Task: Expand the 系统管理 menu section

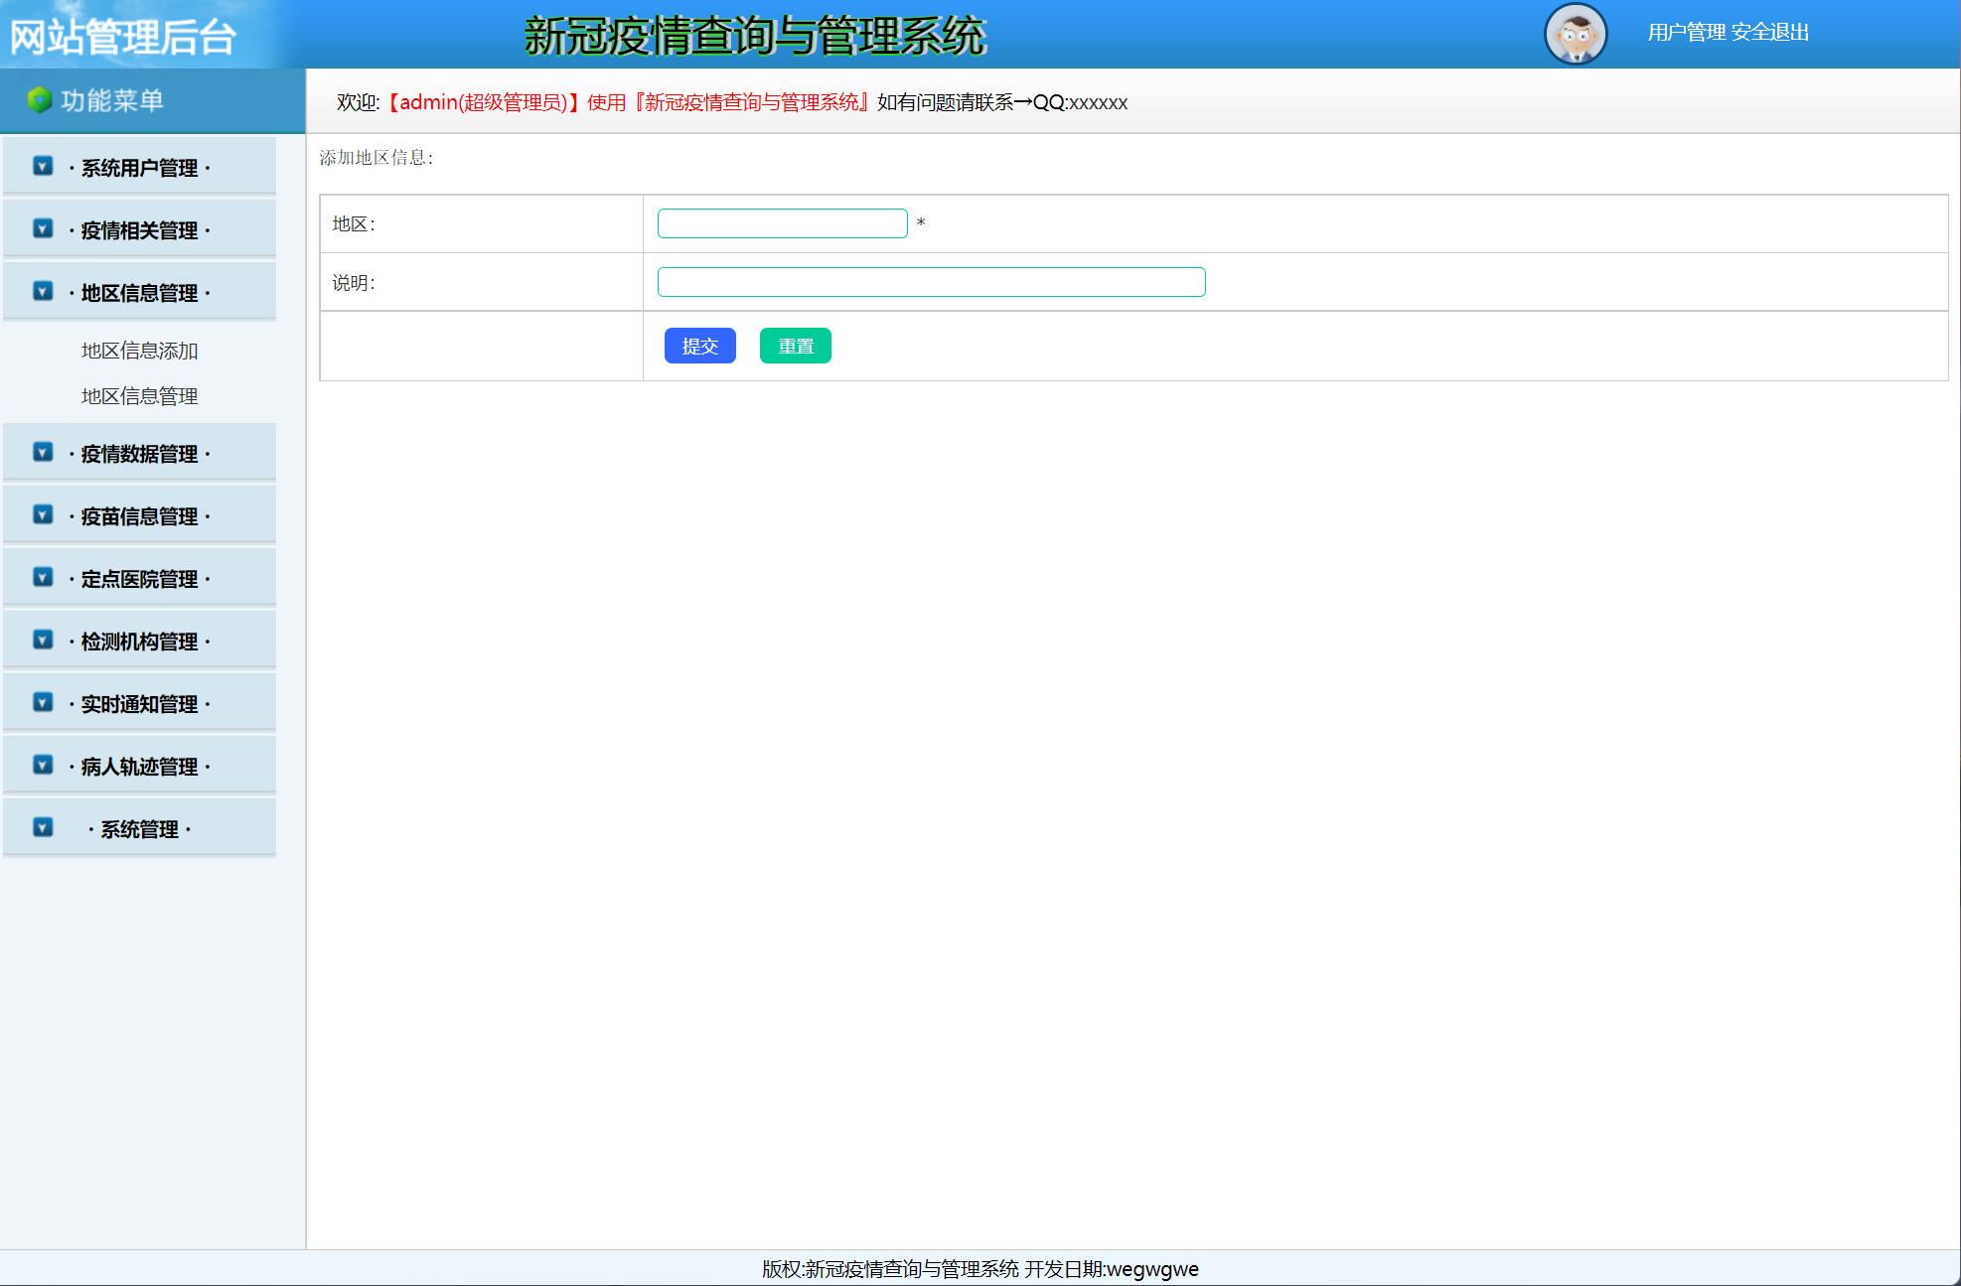Action: tap(139, 829)
